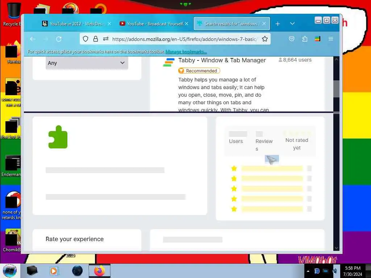The height and width of the screenshot is (278, 371).
Task: Open the site permissions icon in the address bar
Action: [106, 39]
